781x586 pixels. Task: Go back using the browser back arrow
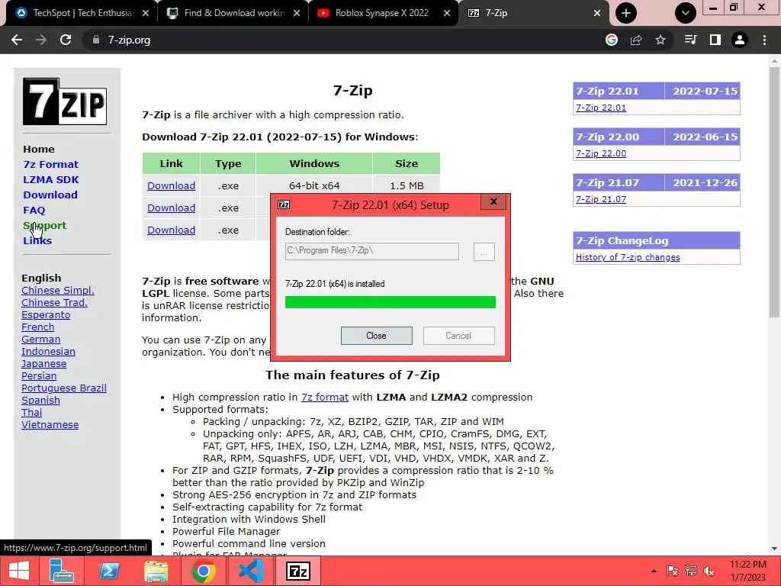pos(17,40)
